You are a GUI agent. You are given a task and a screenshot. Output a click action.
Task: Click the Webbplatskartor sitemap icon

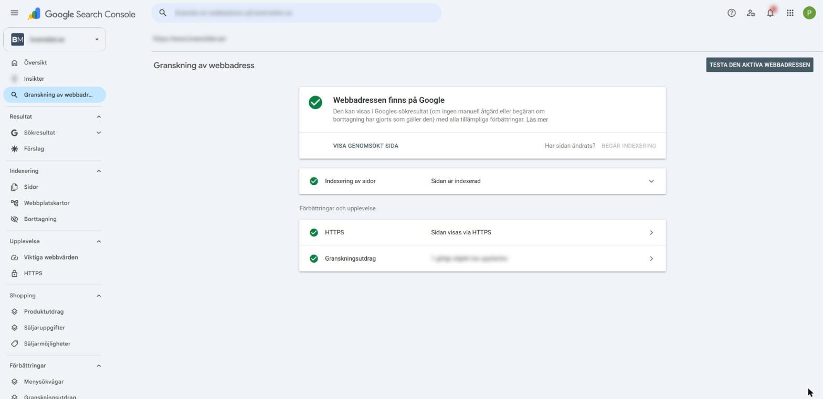point(14,203)
